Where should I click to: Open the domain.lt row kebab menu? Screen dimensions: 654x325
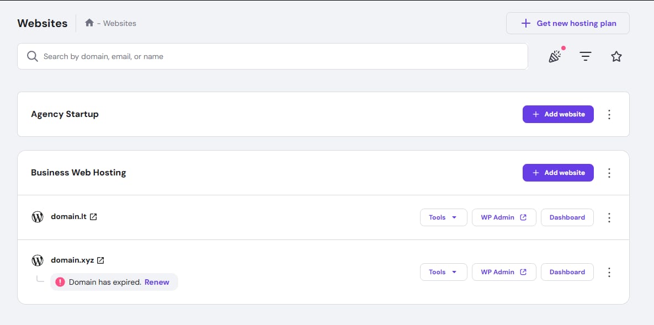[609, 217]
